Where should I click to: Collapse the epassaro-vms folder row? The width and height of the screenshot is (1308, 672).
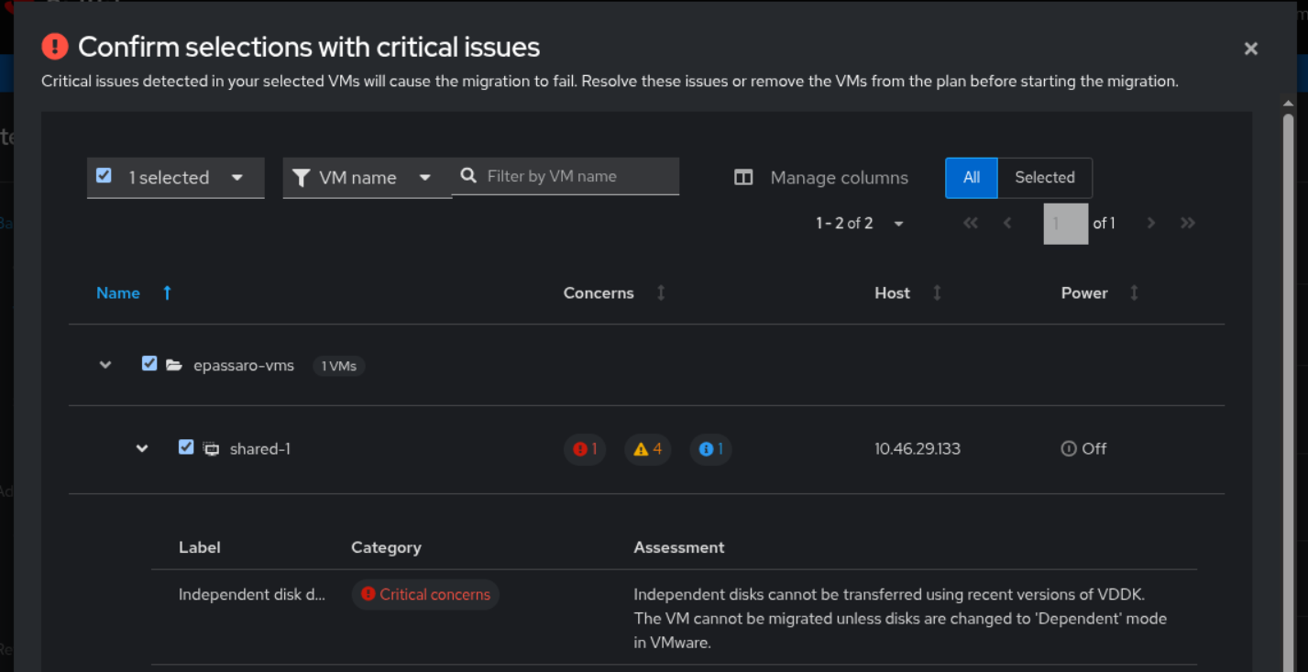coord(105,365)
